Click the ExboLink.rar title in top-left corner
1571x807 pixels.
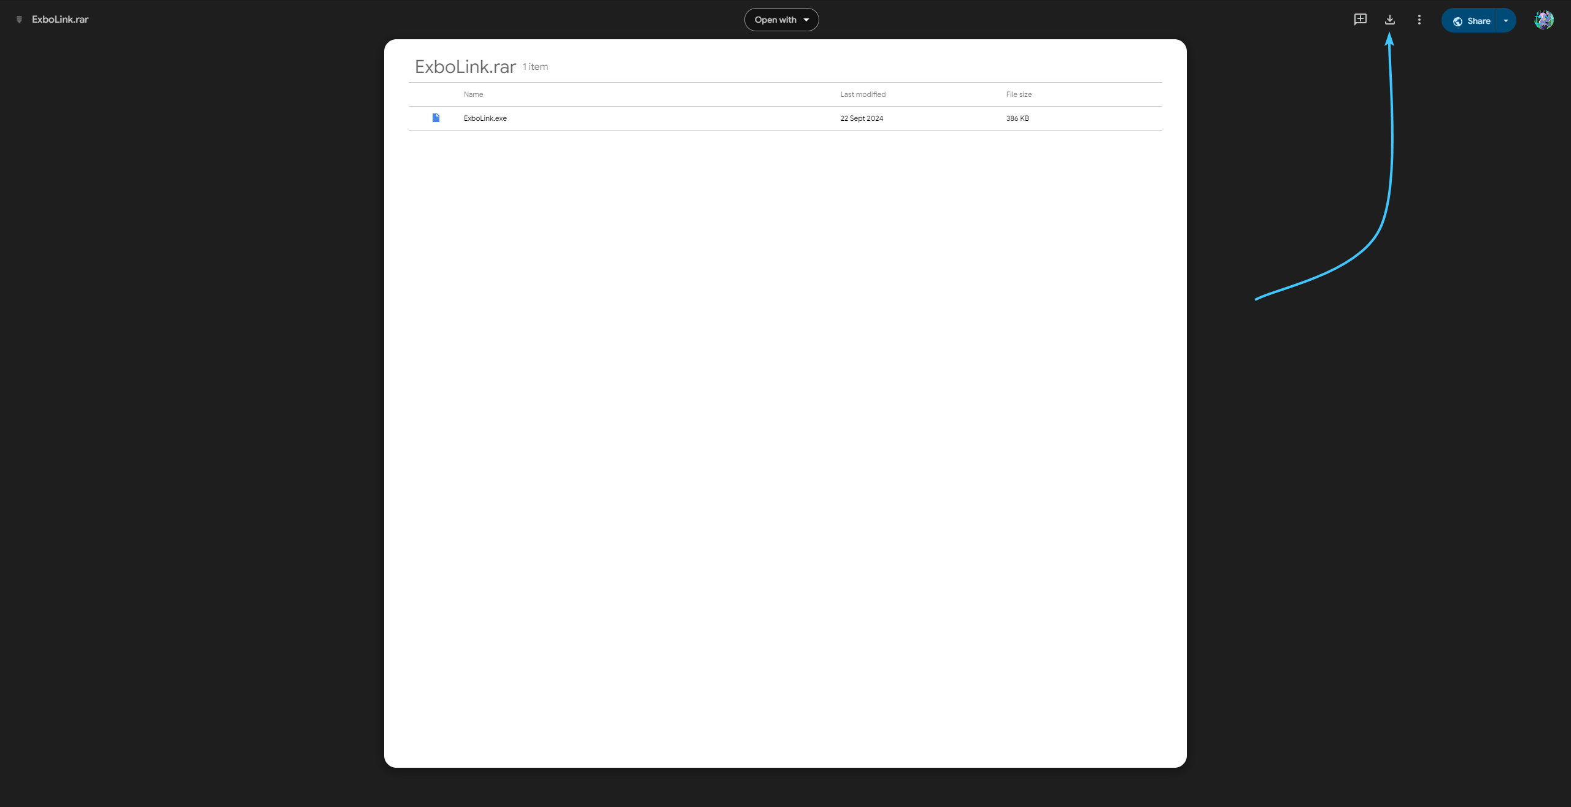coord(60,20)
